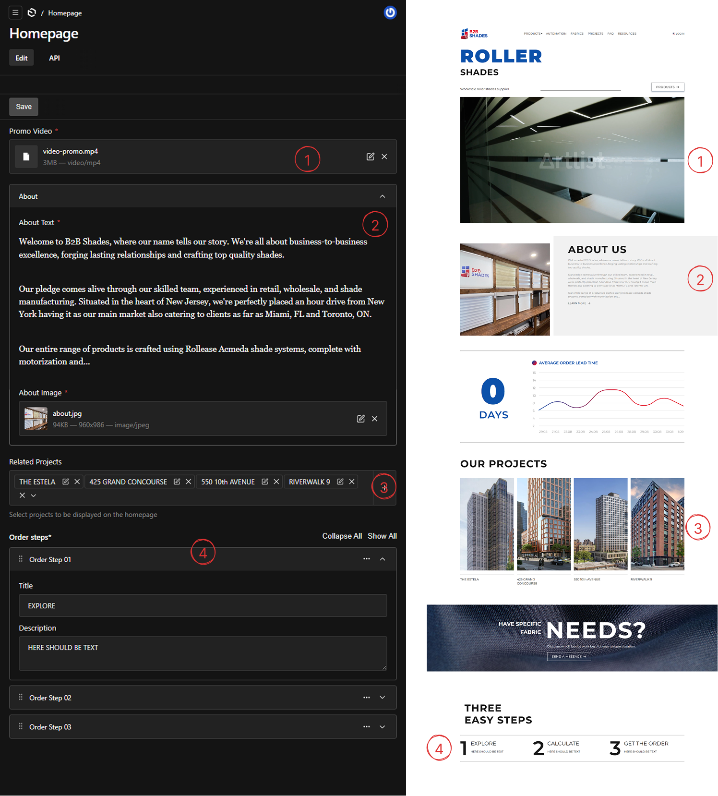Image resolution: width=718 pixels, height=796 pixels.
Task: Open FABRICS in website navigation
Action: coord(577,34)
